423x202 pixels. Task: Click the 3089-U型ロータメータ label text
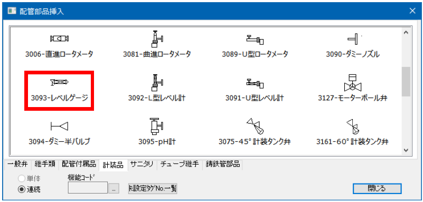tap(255, 54)
